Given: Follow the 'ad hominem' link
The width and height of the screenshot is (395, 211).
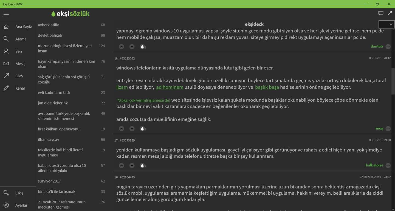Looking at the screenshot, I should [170, 87].
